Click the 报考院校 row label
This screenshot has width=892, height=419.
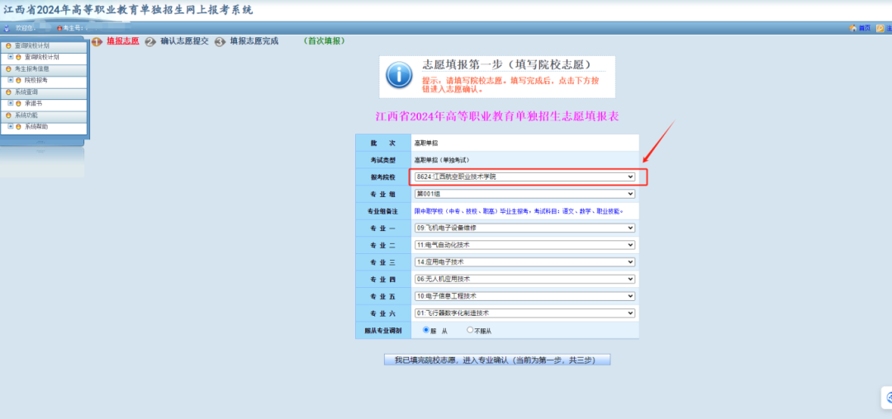click(x=383, y=177)
